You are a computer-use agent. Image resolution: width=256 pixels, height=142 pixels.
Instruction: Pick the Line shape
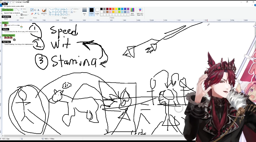point(50,9)
